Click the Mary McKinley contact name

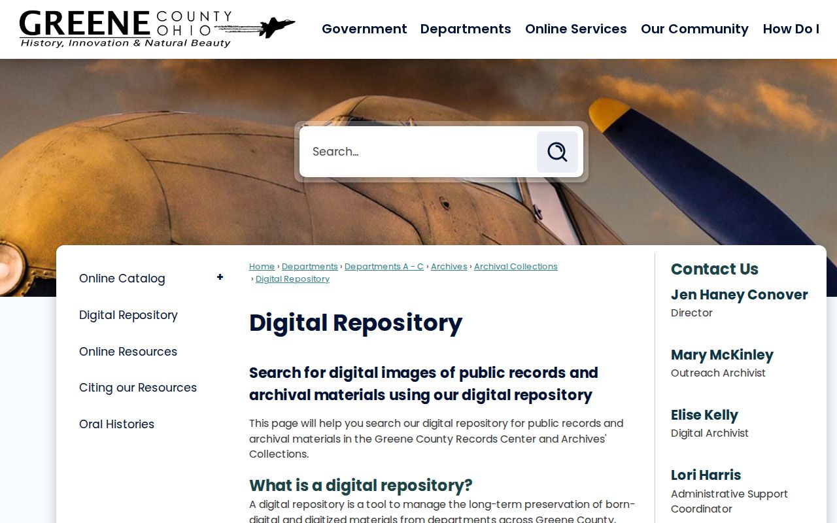pos(722,355)
